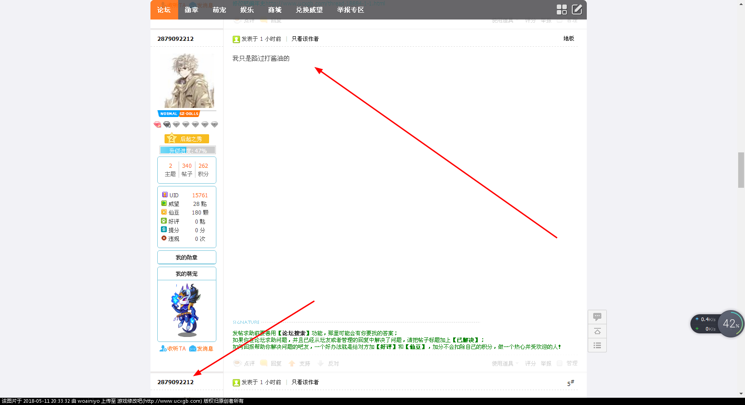745x405 pixels.
Task: Click the floating quick reply bubble icon
Action: (x=597, y=317)
